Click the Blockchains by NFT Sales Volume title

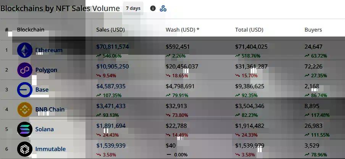click(60, 8)
